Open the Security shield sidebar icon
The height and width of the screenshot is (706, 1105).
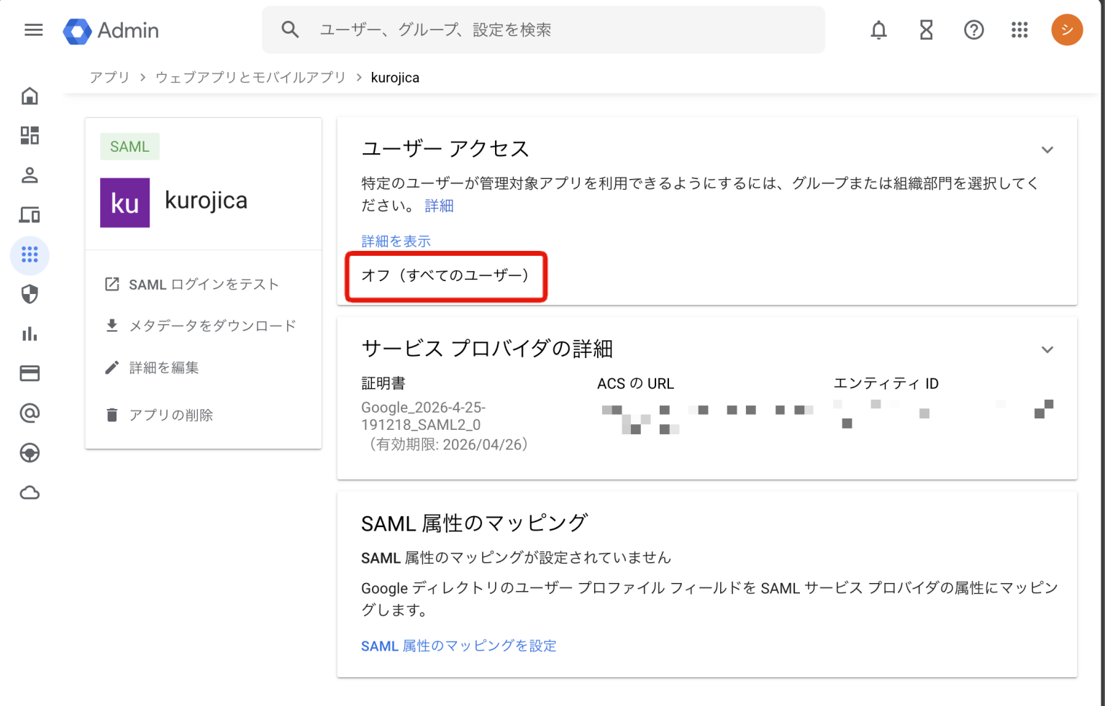click(x=29, y=294)
